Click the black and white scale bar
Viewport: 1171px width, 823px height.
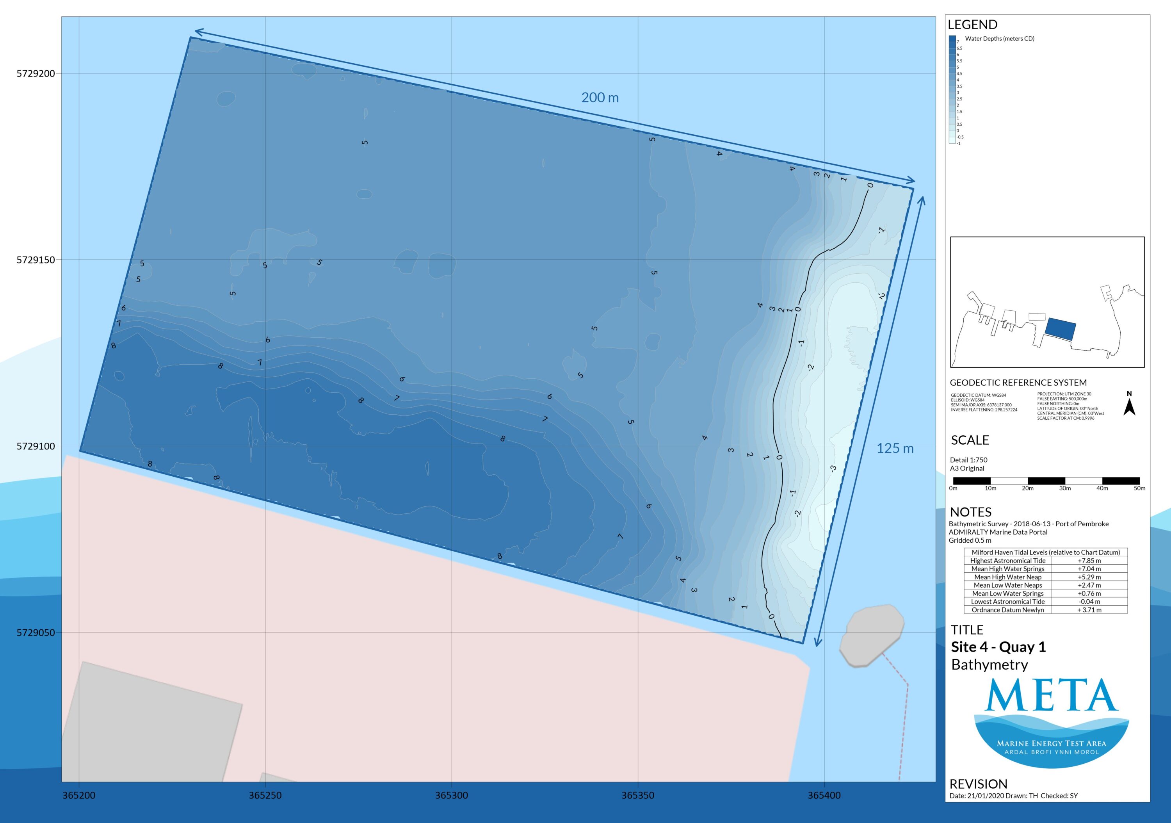tap(1046, 481)
